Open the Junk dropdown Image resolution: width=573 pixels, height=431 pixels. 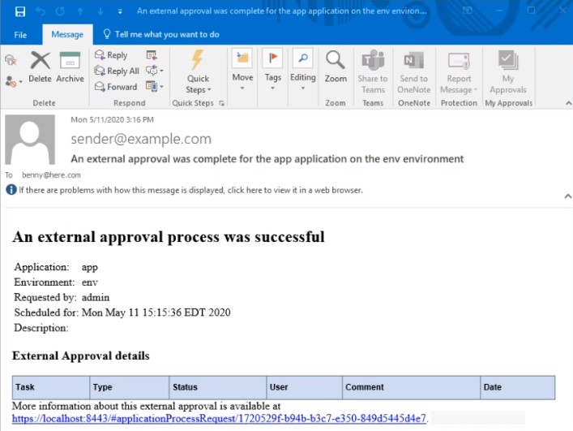pos(14,81)
